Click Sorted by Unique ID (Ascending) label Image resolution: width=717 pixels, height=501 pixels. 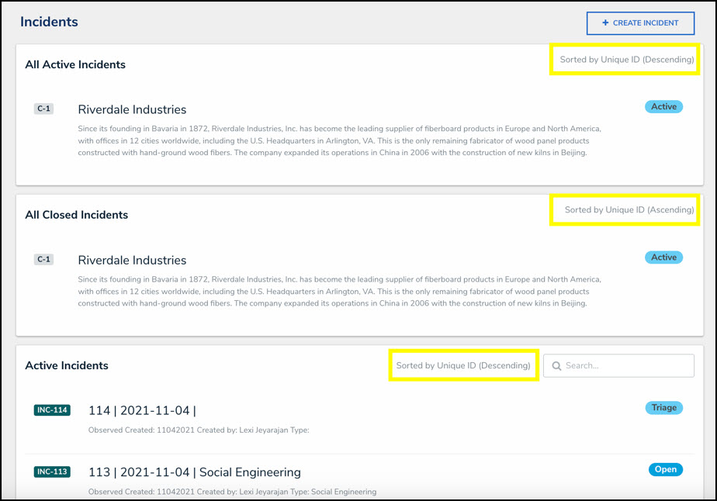tap(629, 210)
